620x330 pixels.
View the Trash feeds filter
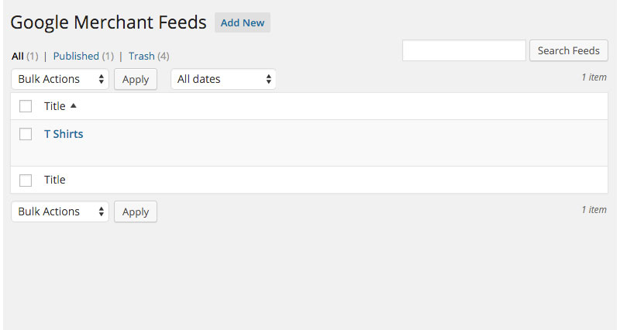(x=142, y=56)
